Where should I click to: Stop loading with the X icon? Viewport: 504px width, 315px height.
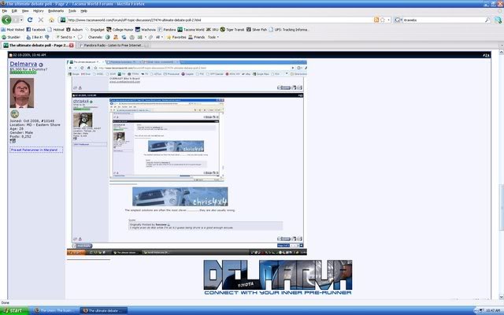click(41, 20)
